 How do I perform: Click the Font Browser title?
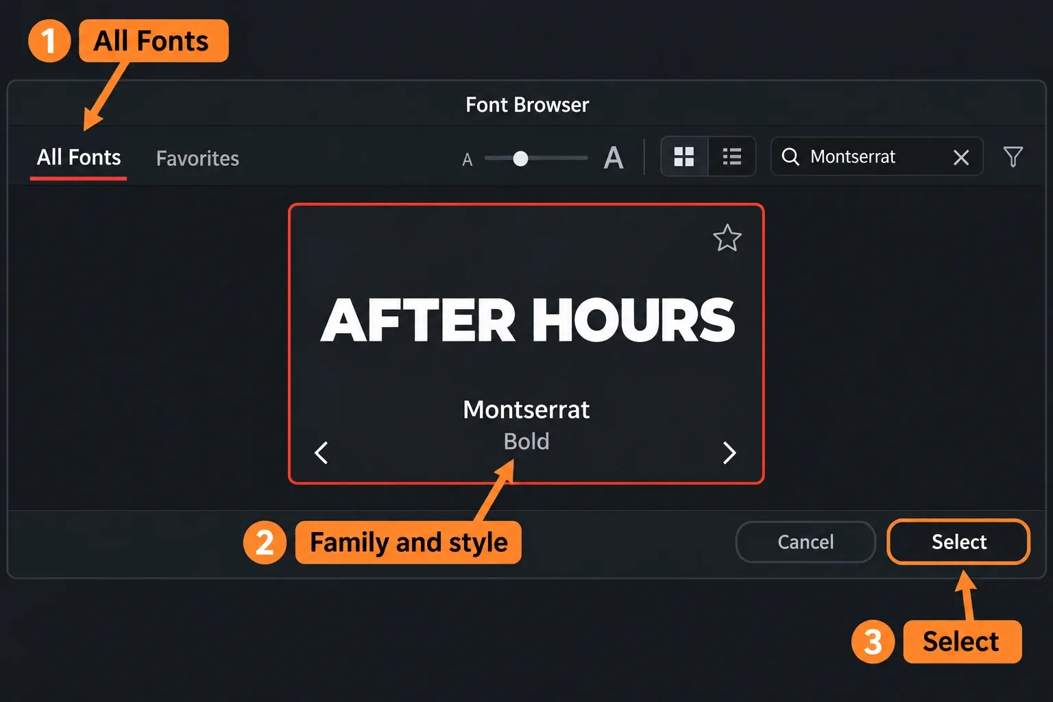[527, 104]
